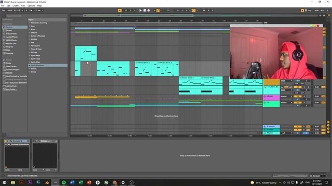Open the Edit menu

[8, 6]
